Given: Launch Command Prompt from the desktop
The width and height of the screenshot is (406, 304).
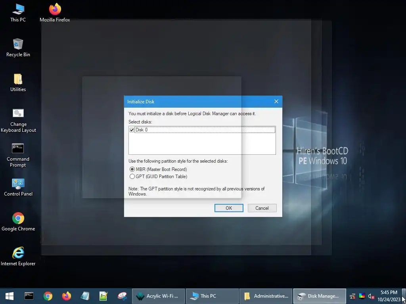Looking at the screenshot, I should [x=18, y=155].
